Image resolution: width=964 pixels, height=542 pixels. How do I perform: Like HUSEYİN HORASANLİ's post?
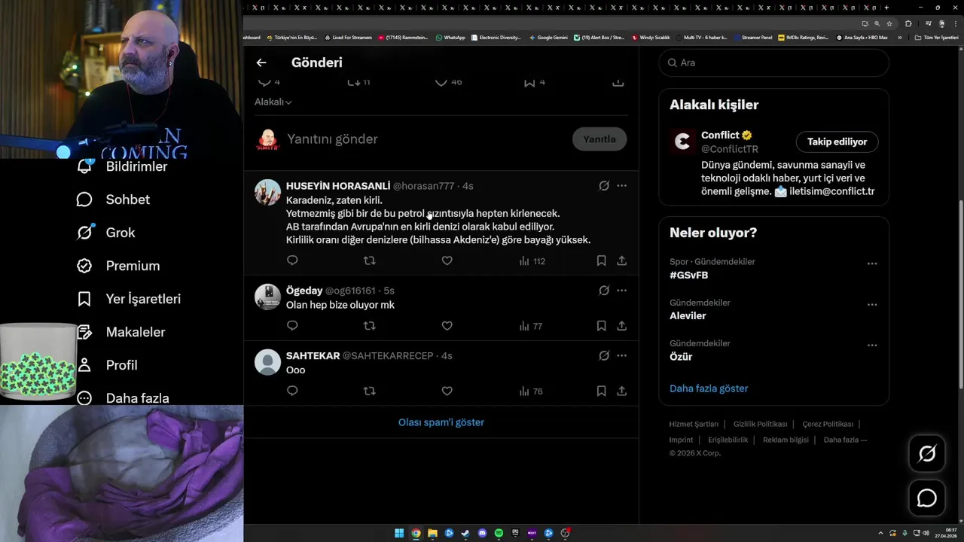pos(447,260)
